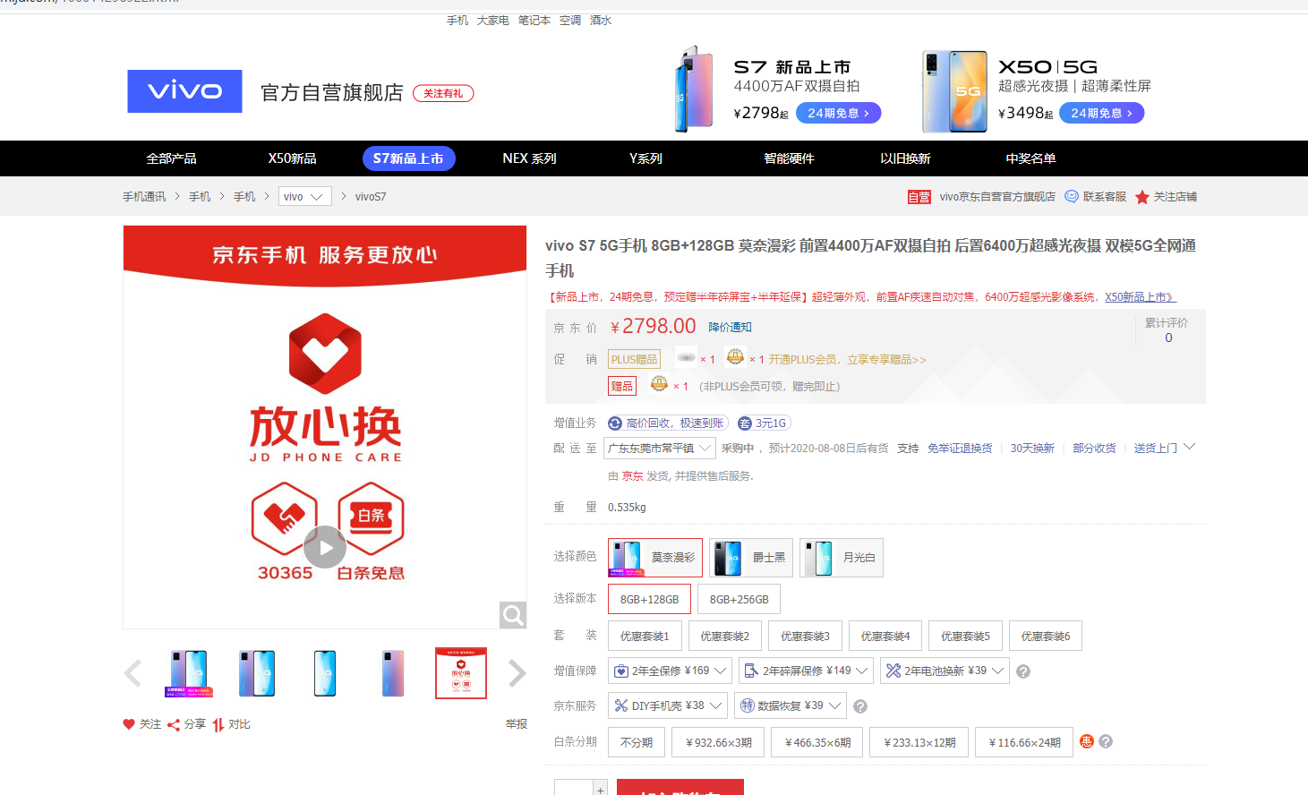Click the X50 24期免息 button
1308x795 pixels.
coord(1101,113)
